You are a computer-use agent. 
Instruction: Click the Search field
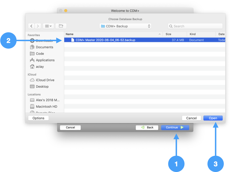coord(195,26)
